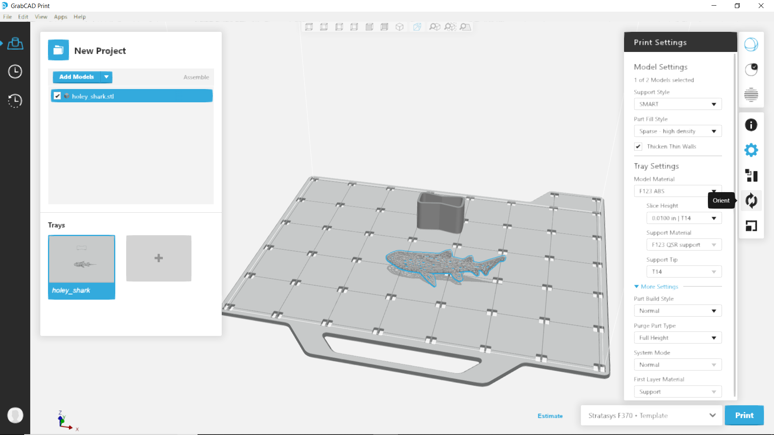Click the Add Models button

pos(77,77)
